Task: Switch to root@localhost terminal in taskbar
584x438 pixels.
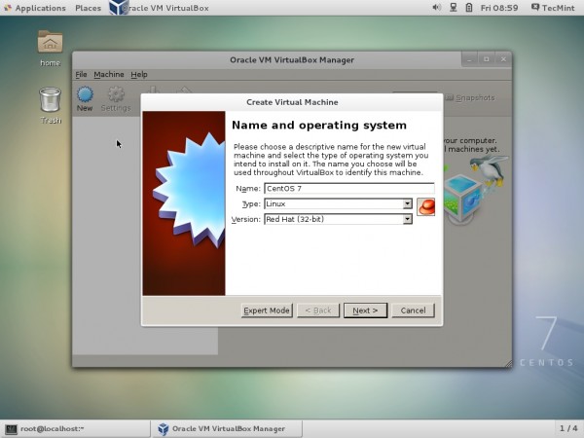Action: [x=75, y=428]
